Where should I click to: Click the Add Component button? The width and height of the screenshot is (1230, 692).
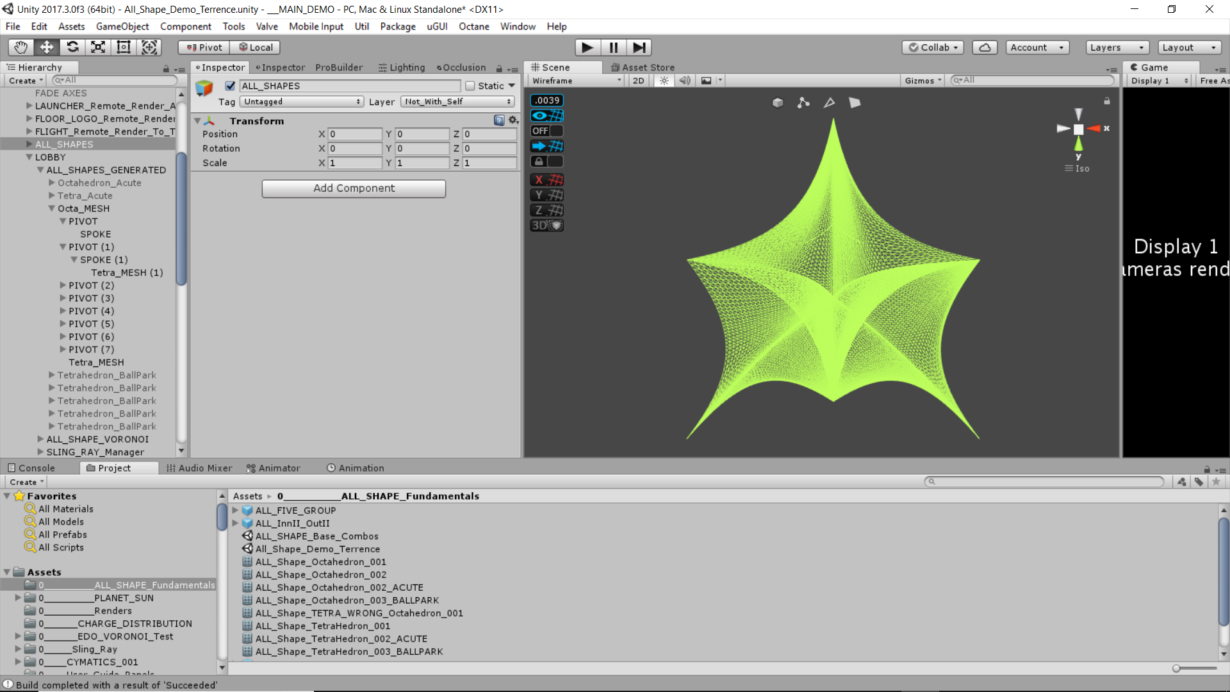354,188
